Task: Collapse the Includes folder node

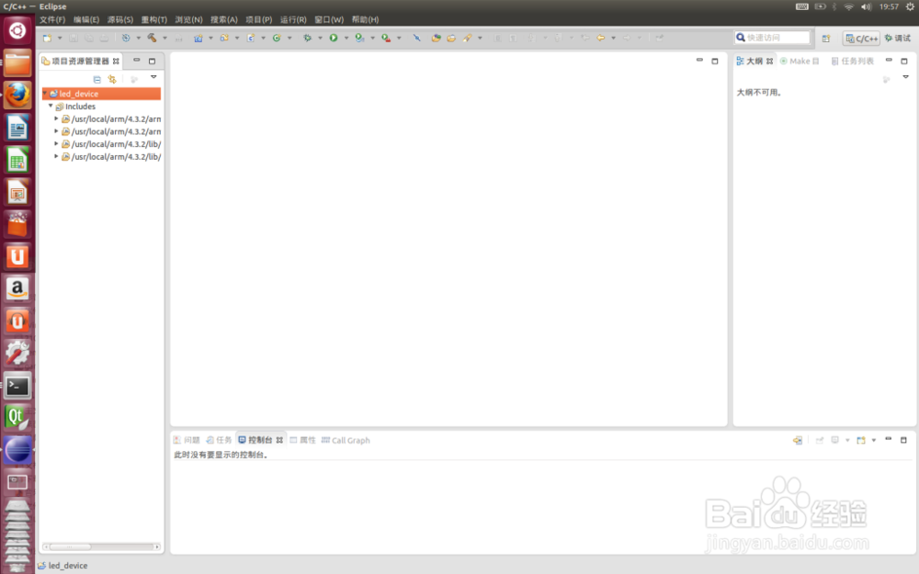Action: pyautogui.click(x=51, y=106)
